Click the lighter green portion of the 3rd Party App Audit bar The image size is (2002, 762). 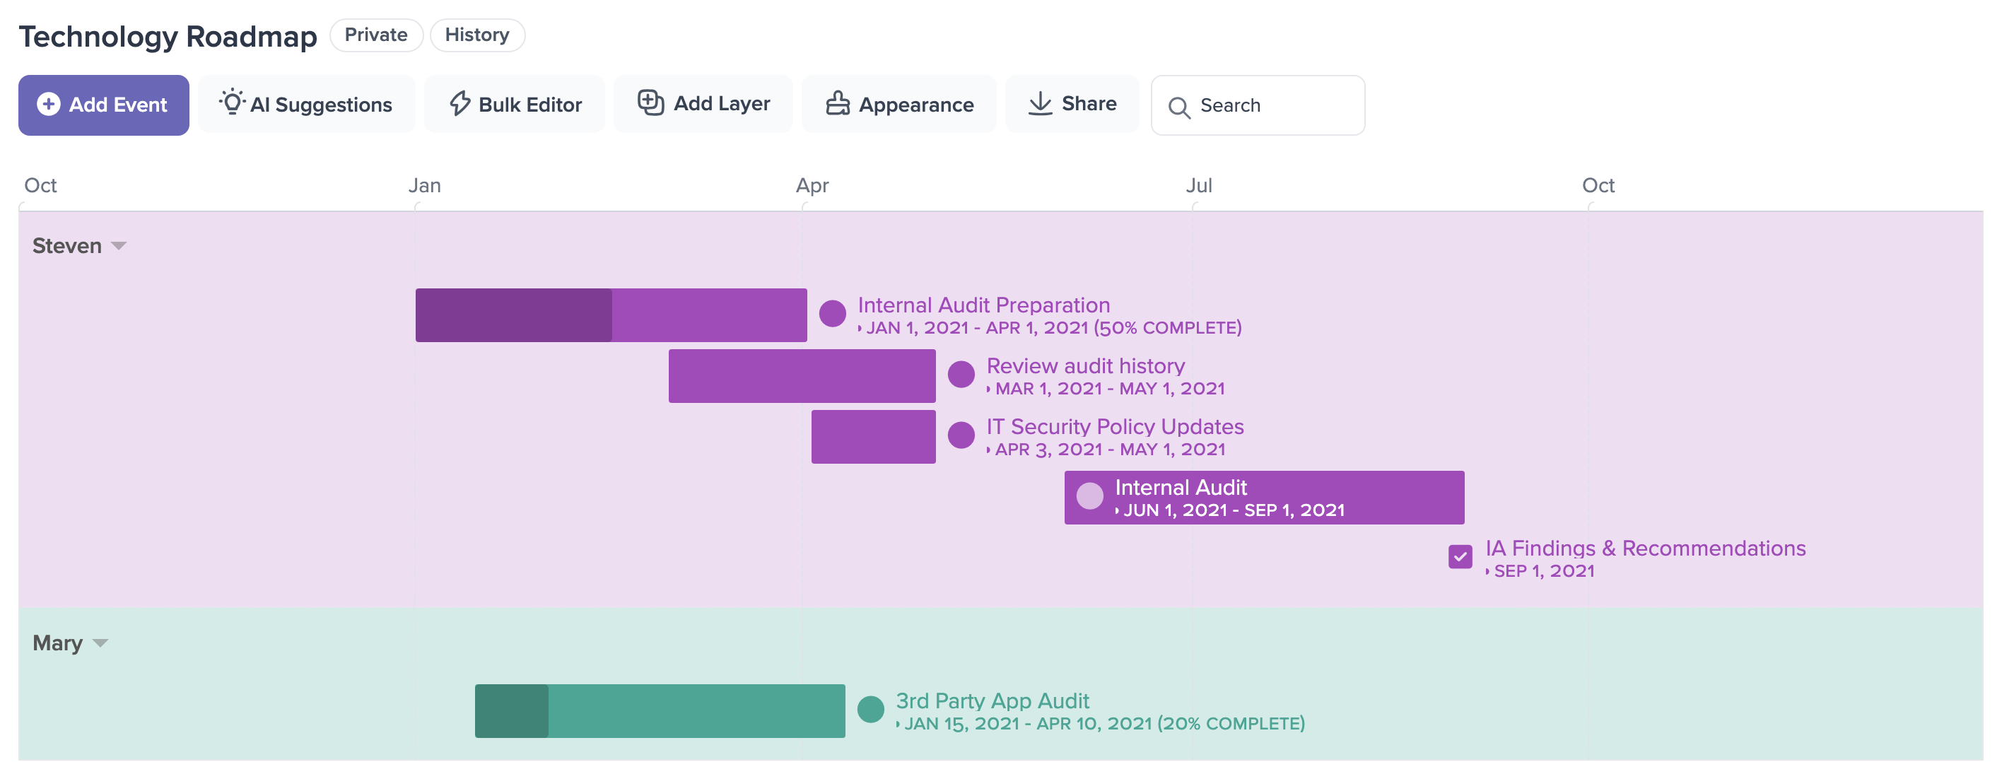(696, 710)
